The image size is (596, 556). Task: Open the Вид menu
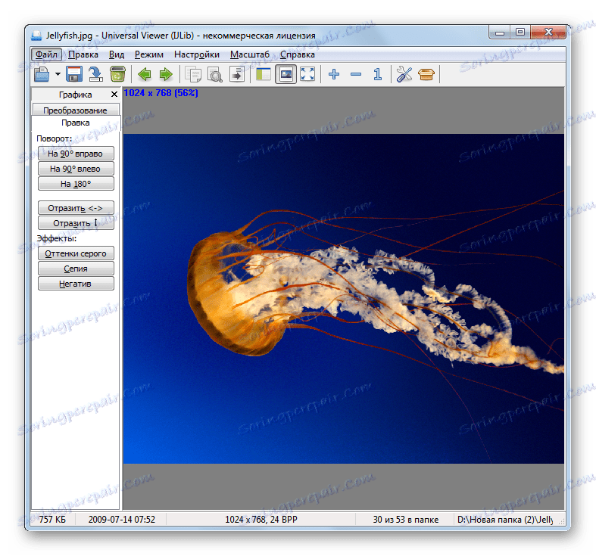(x=117, y=54)
